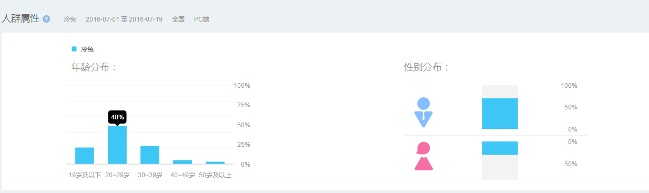This screenshot has width=649, height=193.
Task: Click the help question mark icon beside 人群属性
Action: point(46,19)
